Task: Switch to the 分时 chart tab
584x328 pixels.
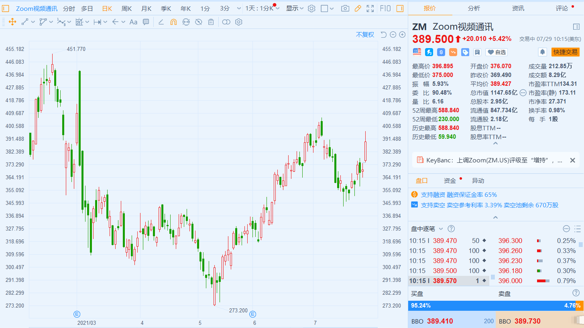Action: point(69,8)
